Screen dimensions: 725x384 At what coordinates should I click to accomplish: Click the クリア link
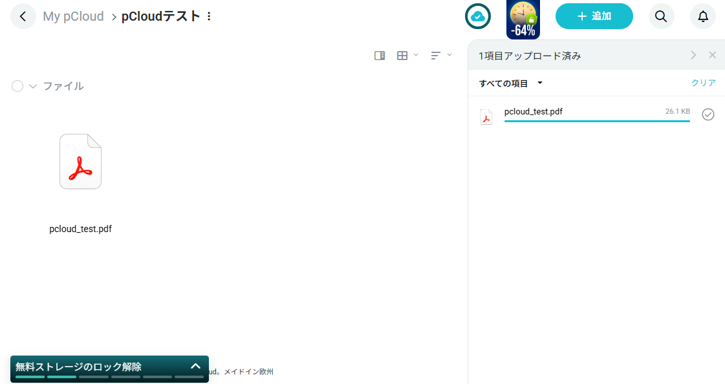click(703, 83)
